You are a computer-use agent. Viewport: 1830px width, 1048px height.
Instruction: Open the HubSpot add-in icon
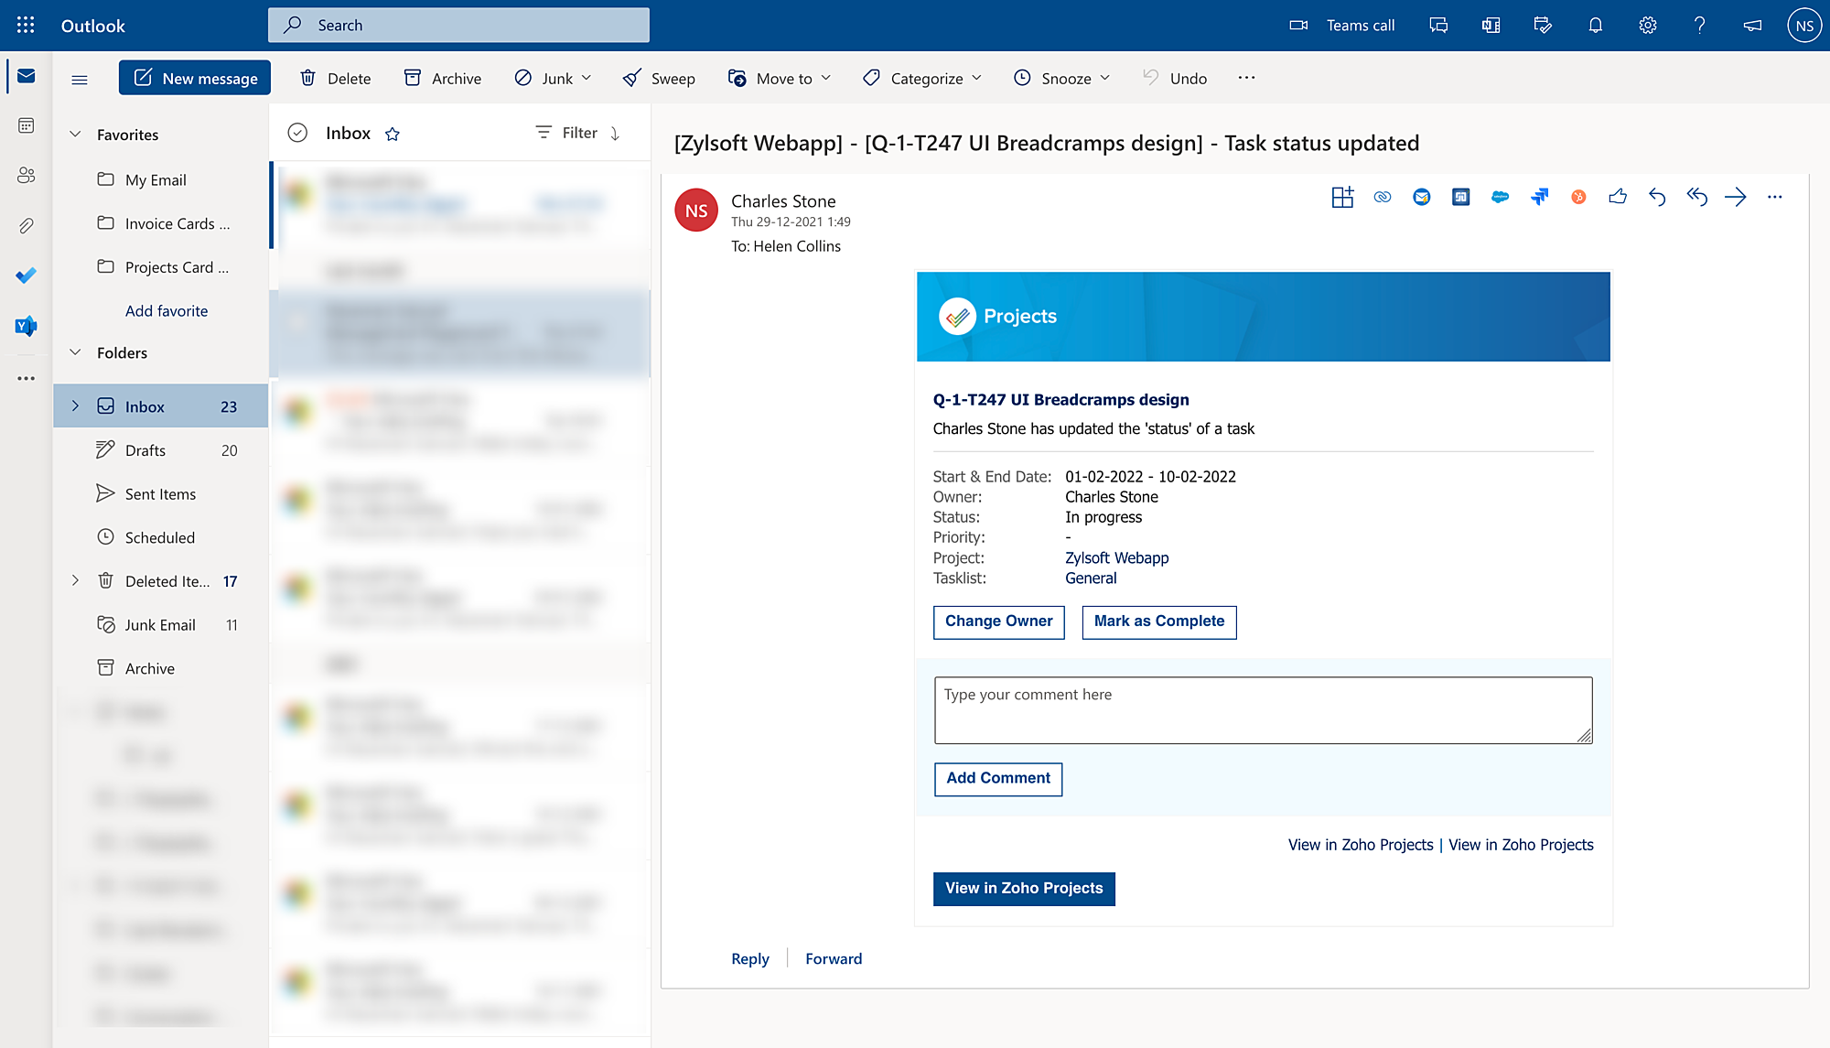pyautogui.click(x=1578, y=197)
